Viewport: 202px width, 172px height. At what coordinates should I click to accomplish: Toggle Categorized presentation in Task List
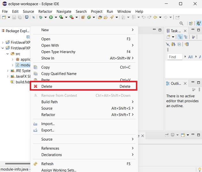click(180, 37)
